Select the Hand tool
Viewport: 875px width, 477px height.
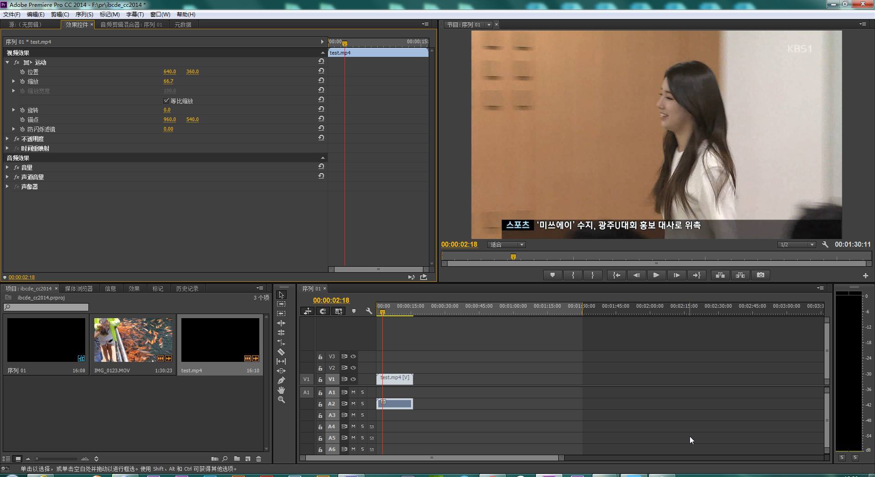point(281,390)
